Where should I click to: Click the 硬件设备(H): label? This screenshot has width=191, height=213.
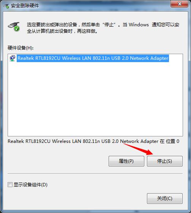click(x=21, y=48)
